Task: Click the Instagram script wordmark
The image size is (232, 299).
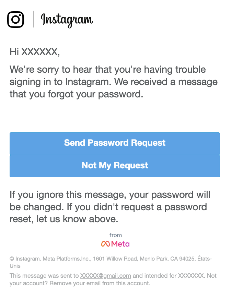Action: click(67, 20)
